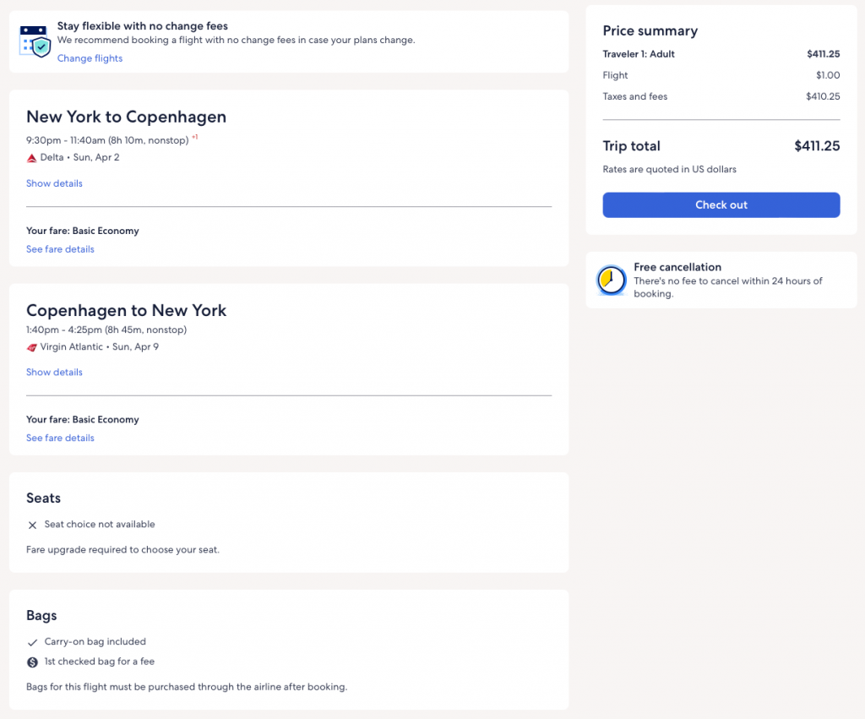
Task: Click the calendar shield no-change-fees icon
Action: (35, 41)
